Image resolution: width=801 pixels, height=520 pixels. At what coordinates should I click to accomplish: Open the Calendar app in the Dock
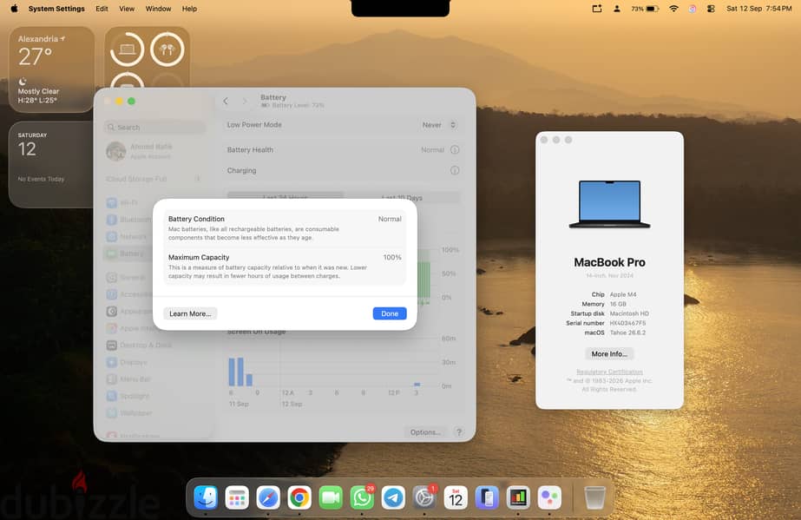point(456,497)
